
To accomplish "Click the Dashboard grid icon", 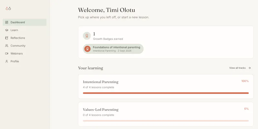I will tap(6, 22).
